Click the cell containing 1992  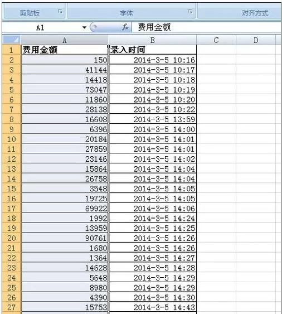(x=65, y=218)
